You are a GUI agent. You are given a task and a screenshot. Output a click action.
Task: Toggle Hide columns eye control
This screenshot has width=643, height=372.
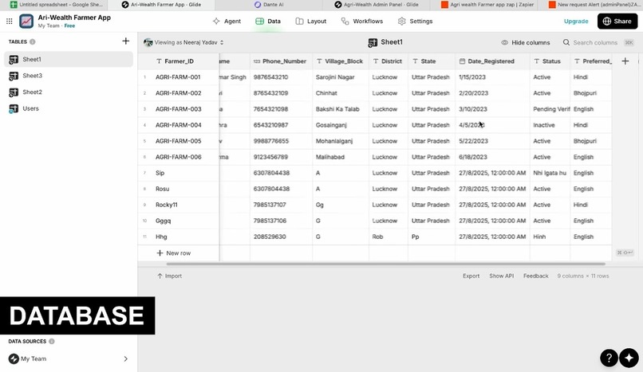point(525,42)
